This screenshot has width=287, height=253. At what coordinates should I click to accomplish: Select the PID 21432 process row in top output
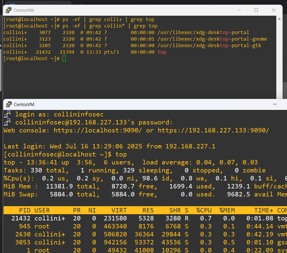[x=119, y=218]
